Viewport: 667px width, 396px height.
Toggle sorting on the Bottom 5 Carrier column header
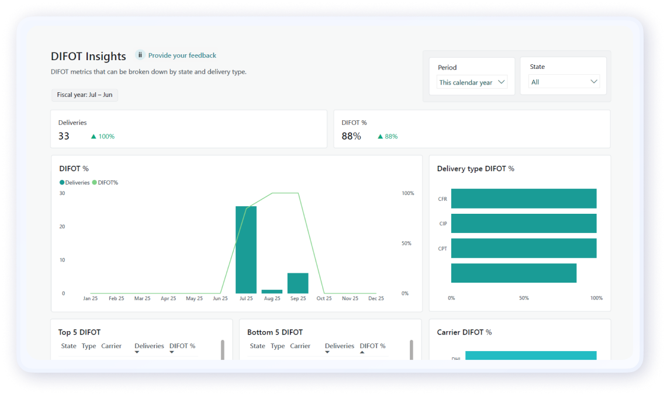click(300, 346)
